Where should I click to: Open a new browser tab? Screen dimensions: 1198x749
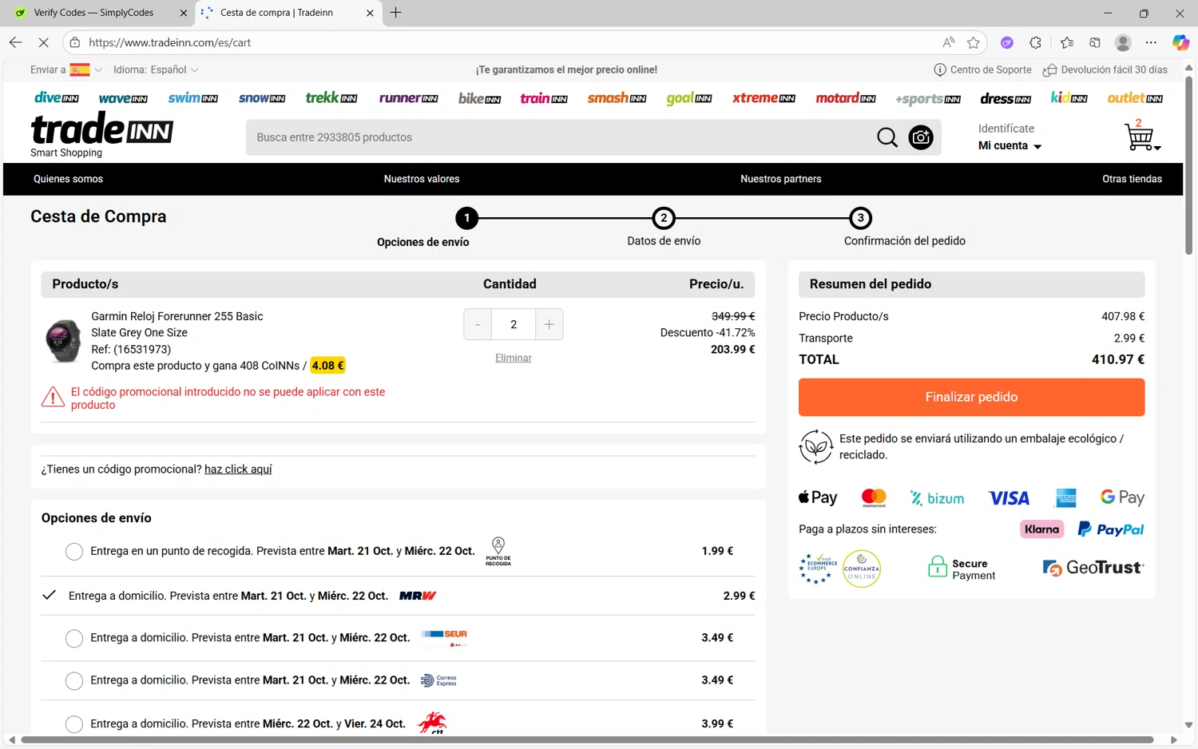[x=395, y=13]
